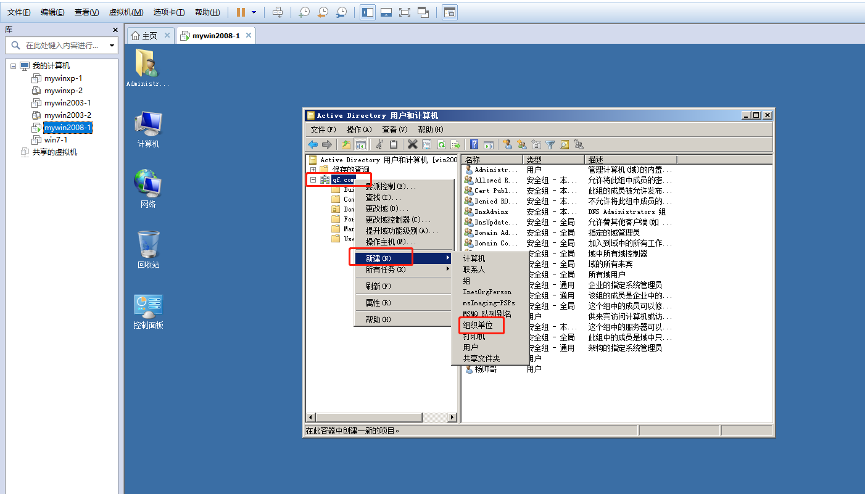Image resolution: width=865 pixels, height=494 pixels.
Task: Click the delete X icon in AD toolbar
Action: 413,144
